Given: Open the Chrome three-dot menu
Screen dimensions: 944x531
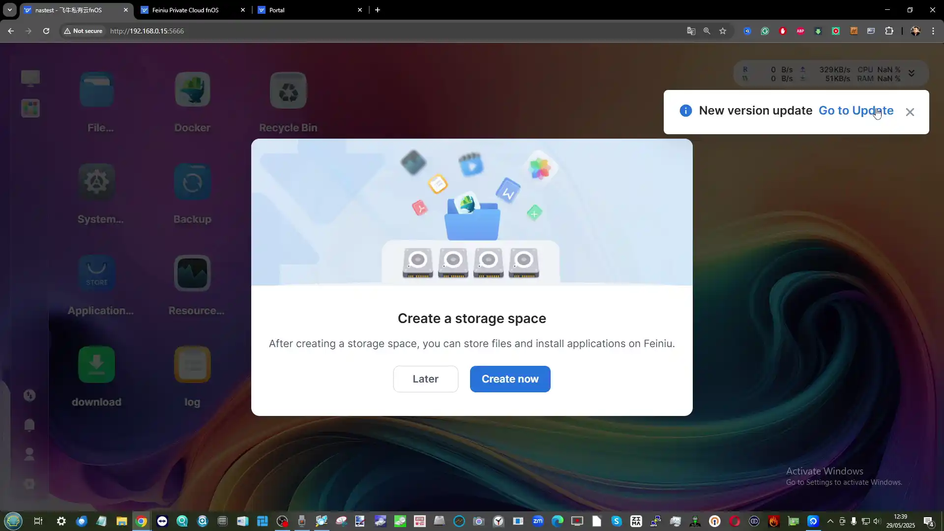Looking at the screenshot, I should point(933,31).
